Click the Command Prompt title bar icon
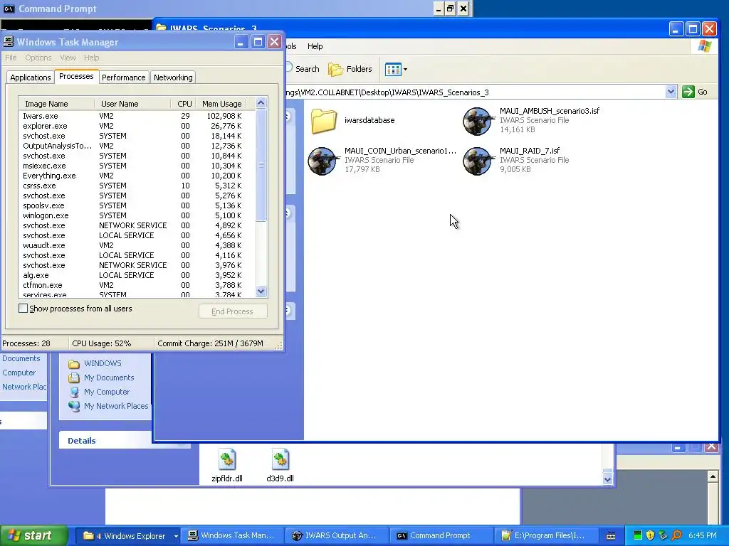 [x=9, y=9]
